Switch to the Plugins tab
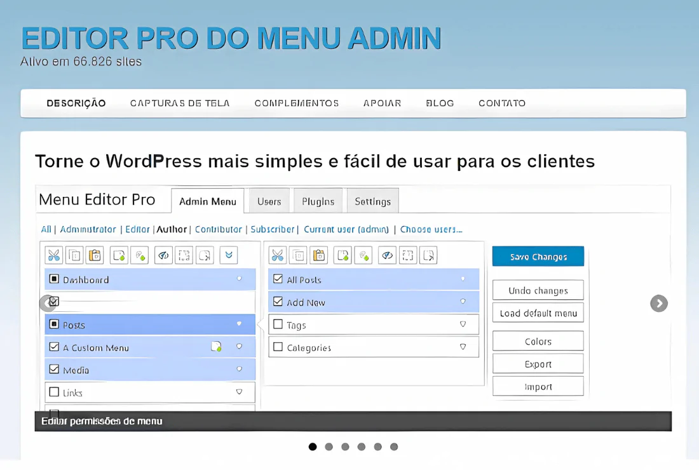 click(x=318, y=201)
